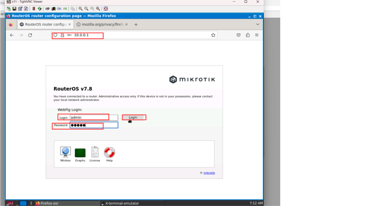Focus the Login username field
367x206 pixels.
[x=94, y=117]
